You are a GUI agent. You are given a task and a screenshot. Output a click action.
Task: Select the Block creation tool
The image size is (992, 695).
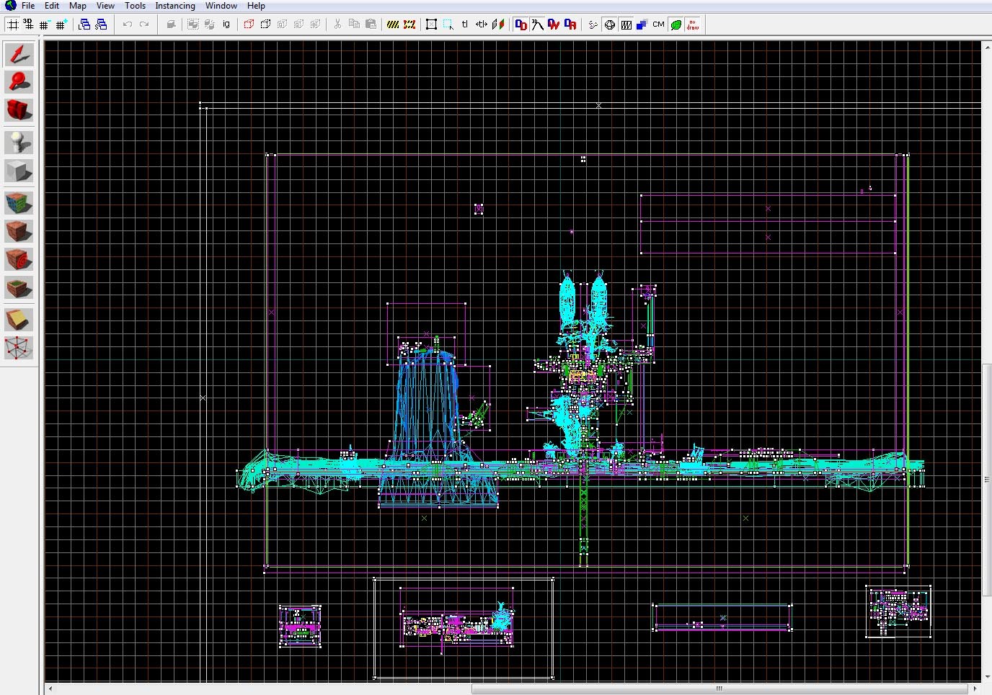pos(19,171)
